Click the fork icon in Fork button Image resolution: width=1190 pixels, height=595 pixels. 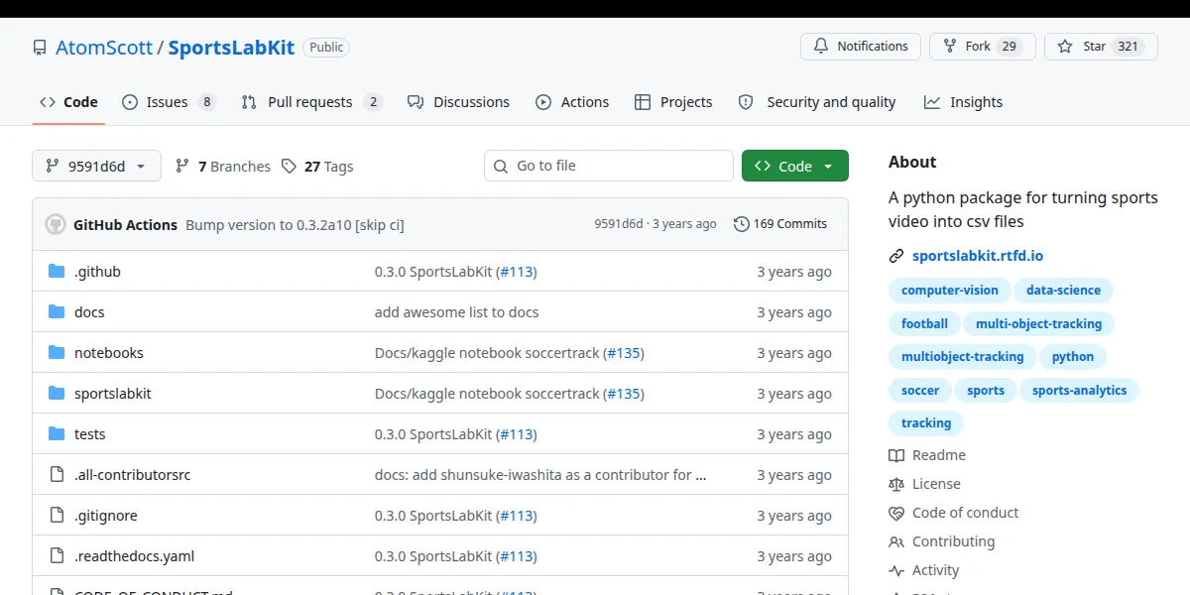click(950, 47)
